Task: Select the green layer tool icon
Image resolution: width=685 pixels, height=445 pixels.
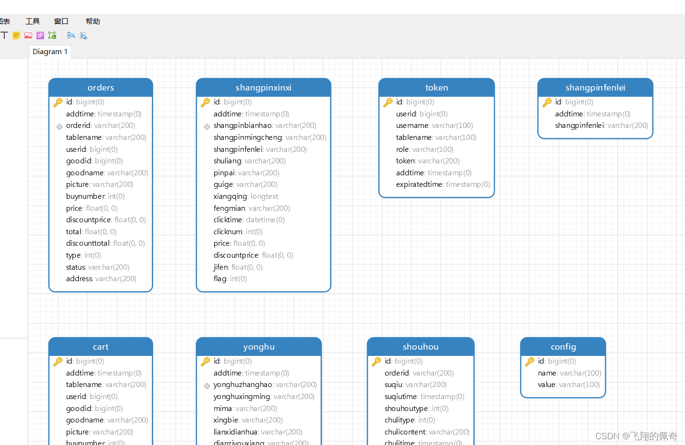Action: pos(52,35)
